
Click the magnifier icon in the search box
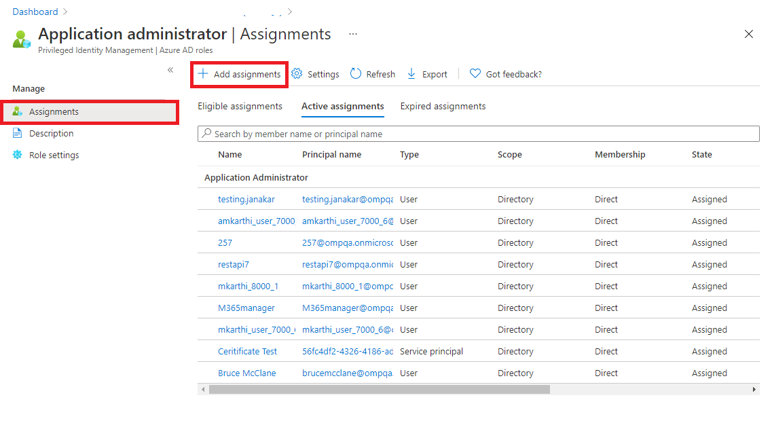point(206,133)
